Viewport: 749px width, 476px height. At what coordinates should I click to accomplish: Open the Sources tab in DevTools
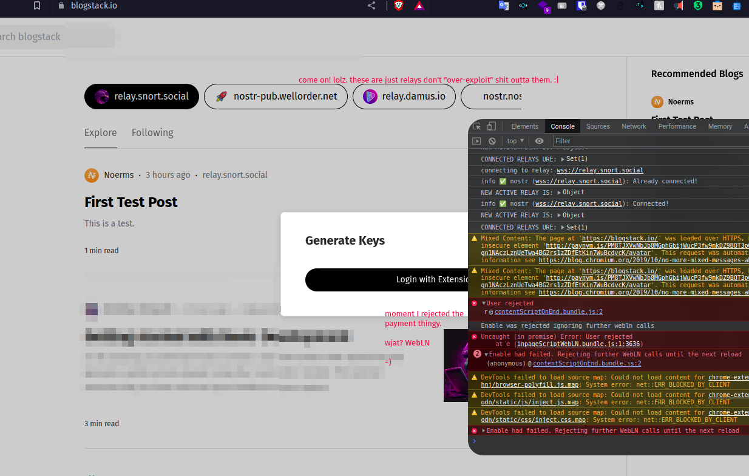click(x=598, y=126)
